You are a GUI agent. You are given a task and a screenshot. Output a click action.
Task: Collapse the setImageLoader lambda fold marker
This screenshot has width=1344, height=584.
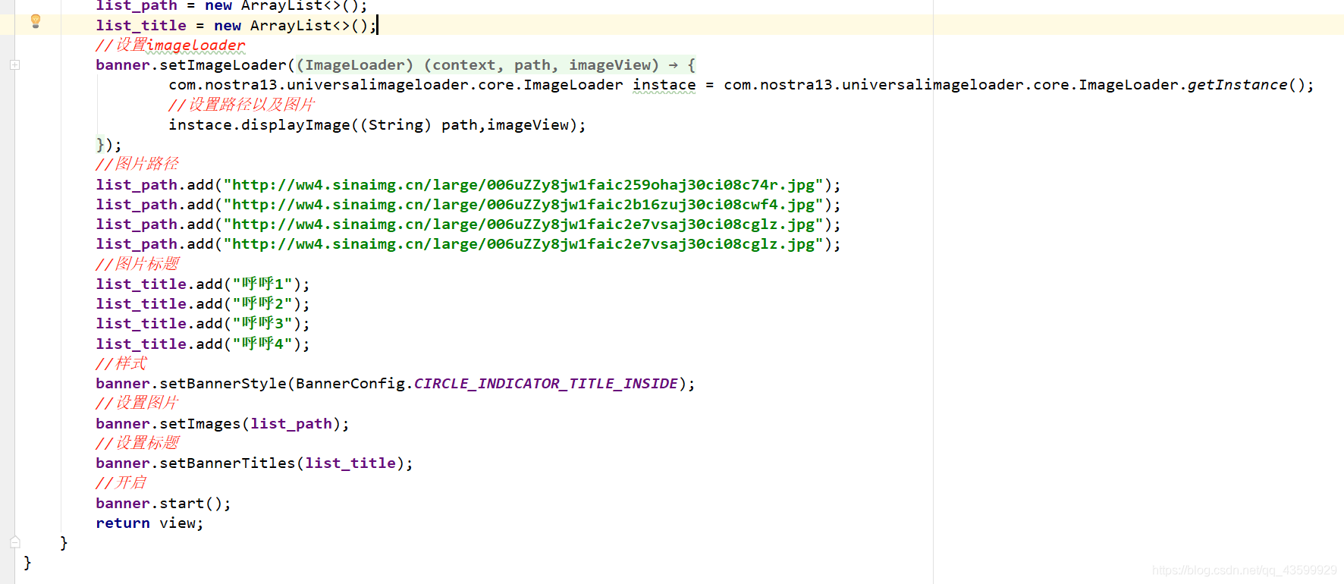pyautogui.click(x=14, y=65)
